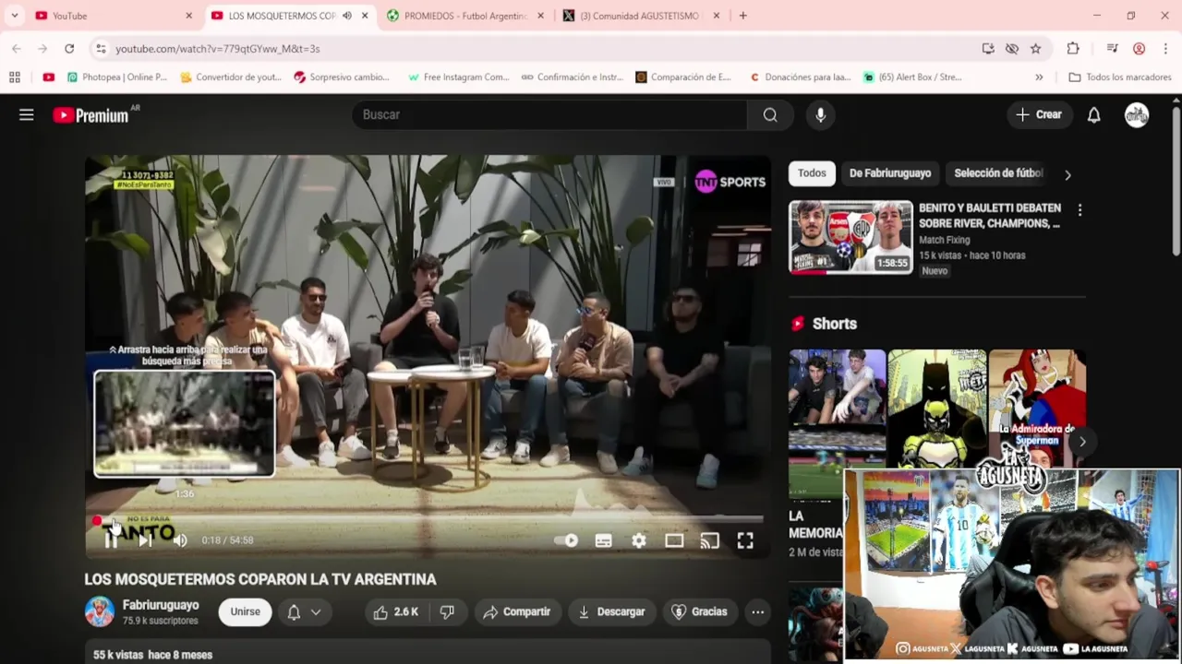Image resolution: width=1182 pixels, height=664 pixels.
Task: Click the Gracias button
Action: click(699, 611)
